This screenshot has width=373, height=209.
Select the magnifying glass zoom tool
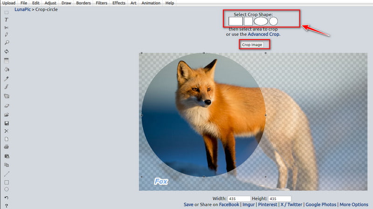pos(7,43)
